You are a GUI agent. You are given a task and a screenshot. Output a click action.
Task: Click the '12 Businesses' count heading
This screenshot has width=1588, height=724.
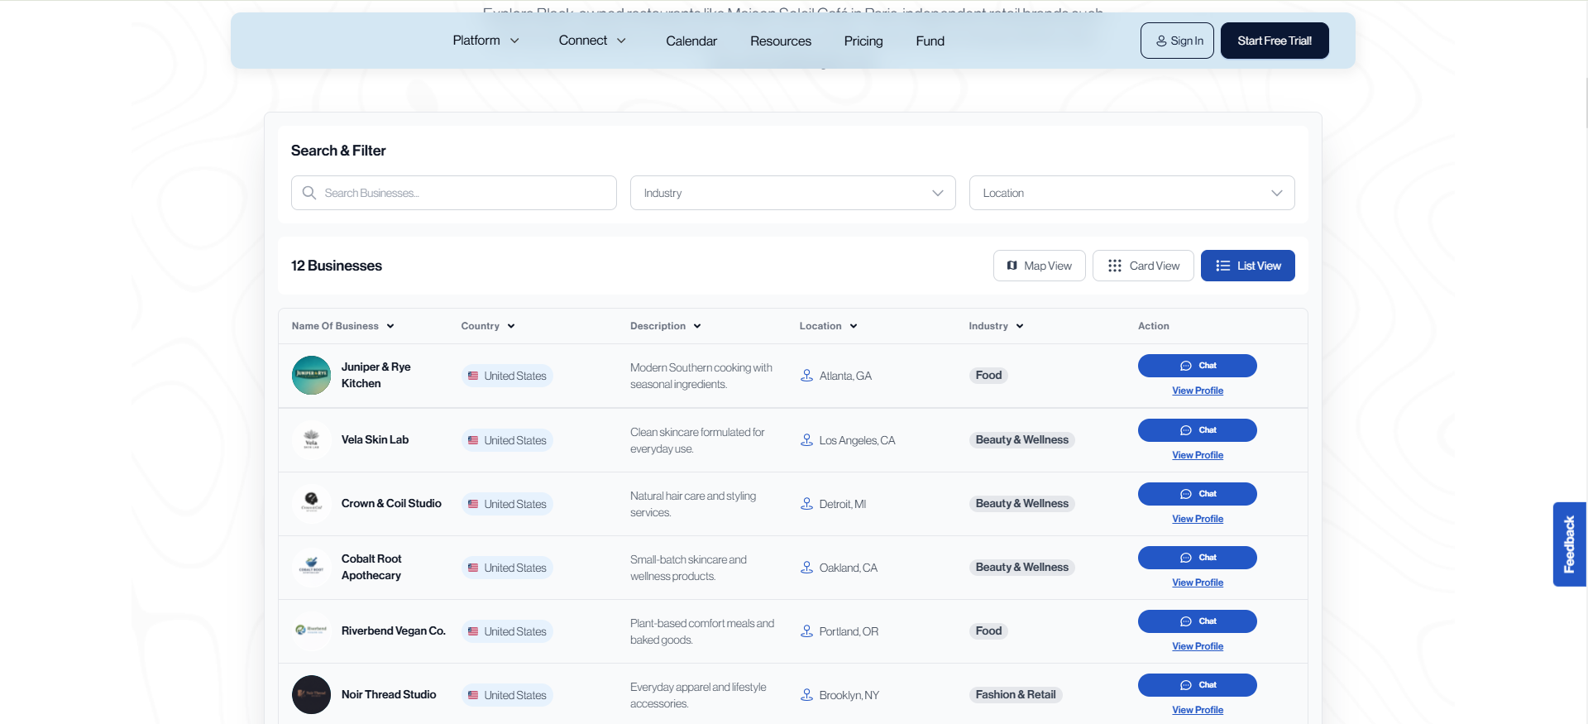pyautogui.click(x=336, y=266)
